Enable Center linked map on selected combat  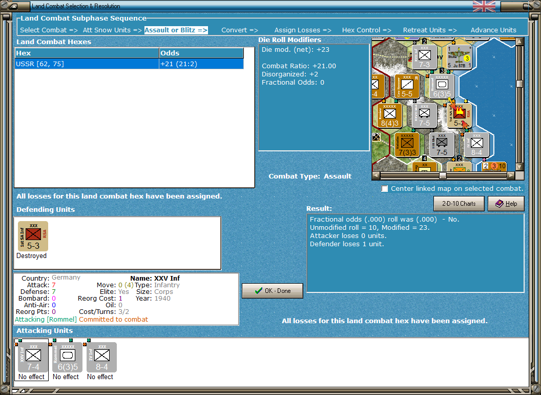pos(385,189)
